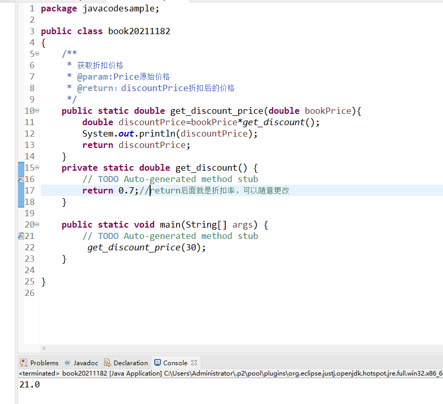Collapse the main method fold marker at line 20
Screen dimensions: 443x404
(38, 225)
